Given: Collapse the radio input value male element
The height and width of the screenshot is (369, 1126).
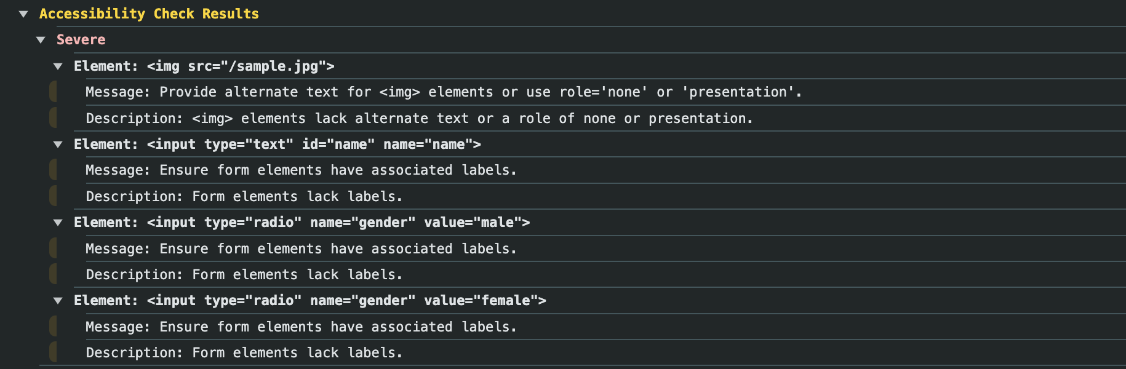Looking at the screenshot, I should click(58, 223).
